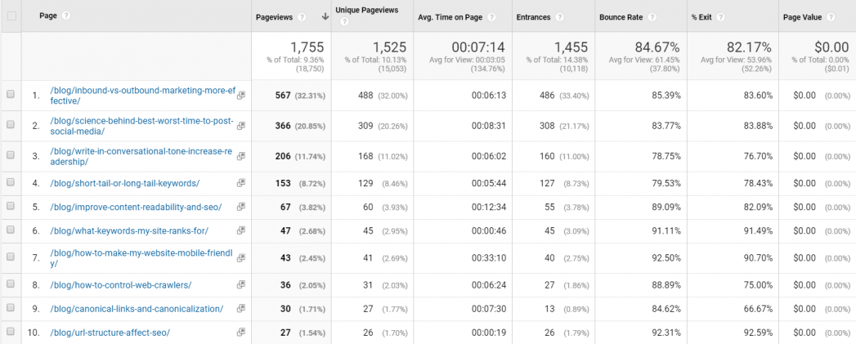Select total % exit 82.17%

750,47
